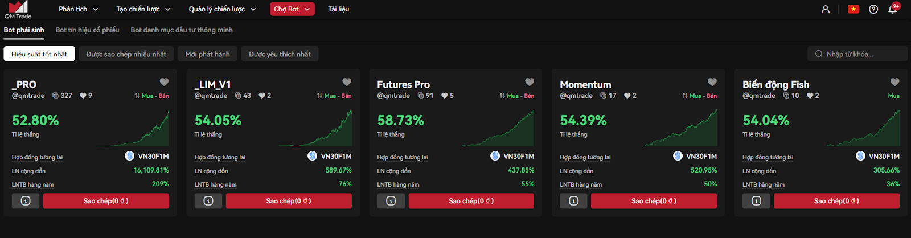Screen dimensions: 911x238
Task: Focus the Nhập từ khóa search field
Action: coord(857,54)
